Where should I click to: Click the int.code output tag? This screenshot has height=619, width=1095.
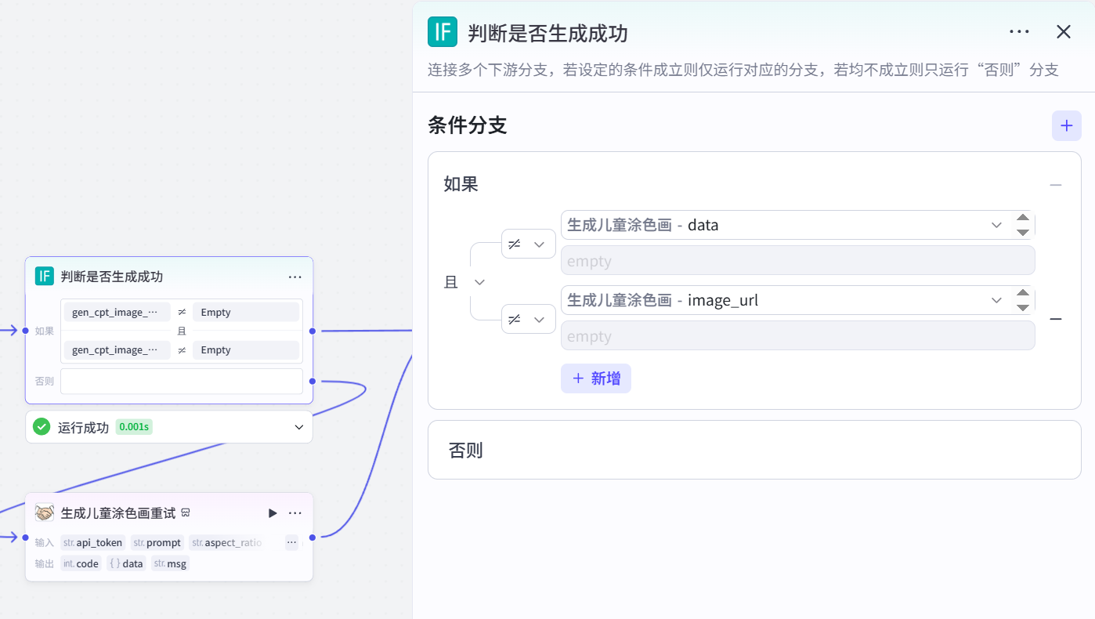pos(81,563)
